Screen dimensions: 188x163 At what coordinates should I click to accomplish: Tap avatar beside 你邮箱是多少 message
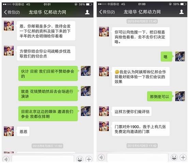pos(9,26)
